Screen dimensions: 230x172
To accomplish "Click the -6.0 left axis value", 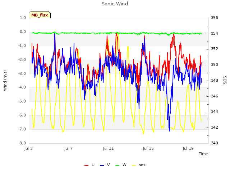I will [22, 115].
